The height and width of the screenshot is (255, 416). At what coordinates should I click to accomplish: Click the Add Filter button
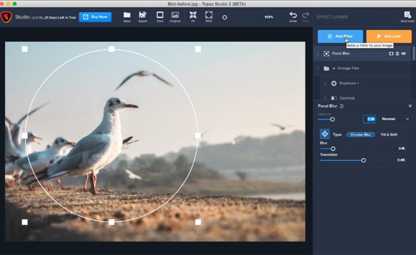340,36
